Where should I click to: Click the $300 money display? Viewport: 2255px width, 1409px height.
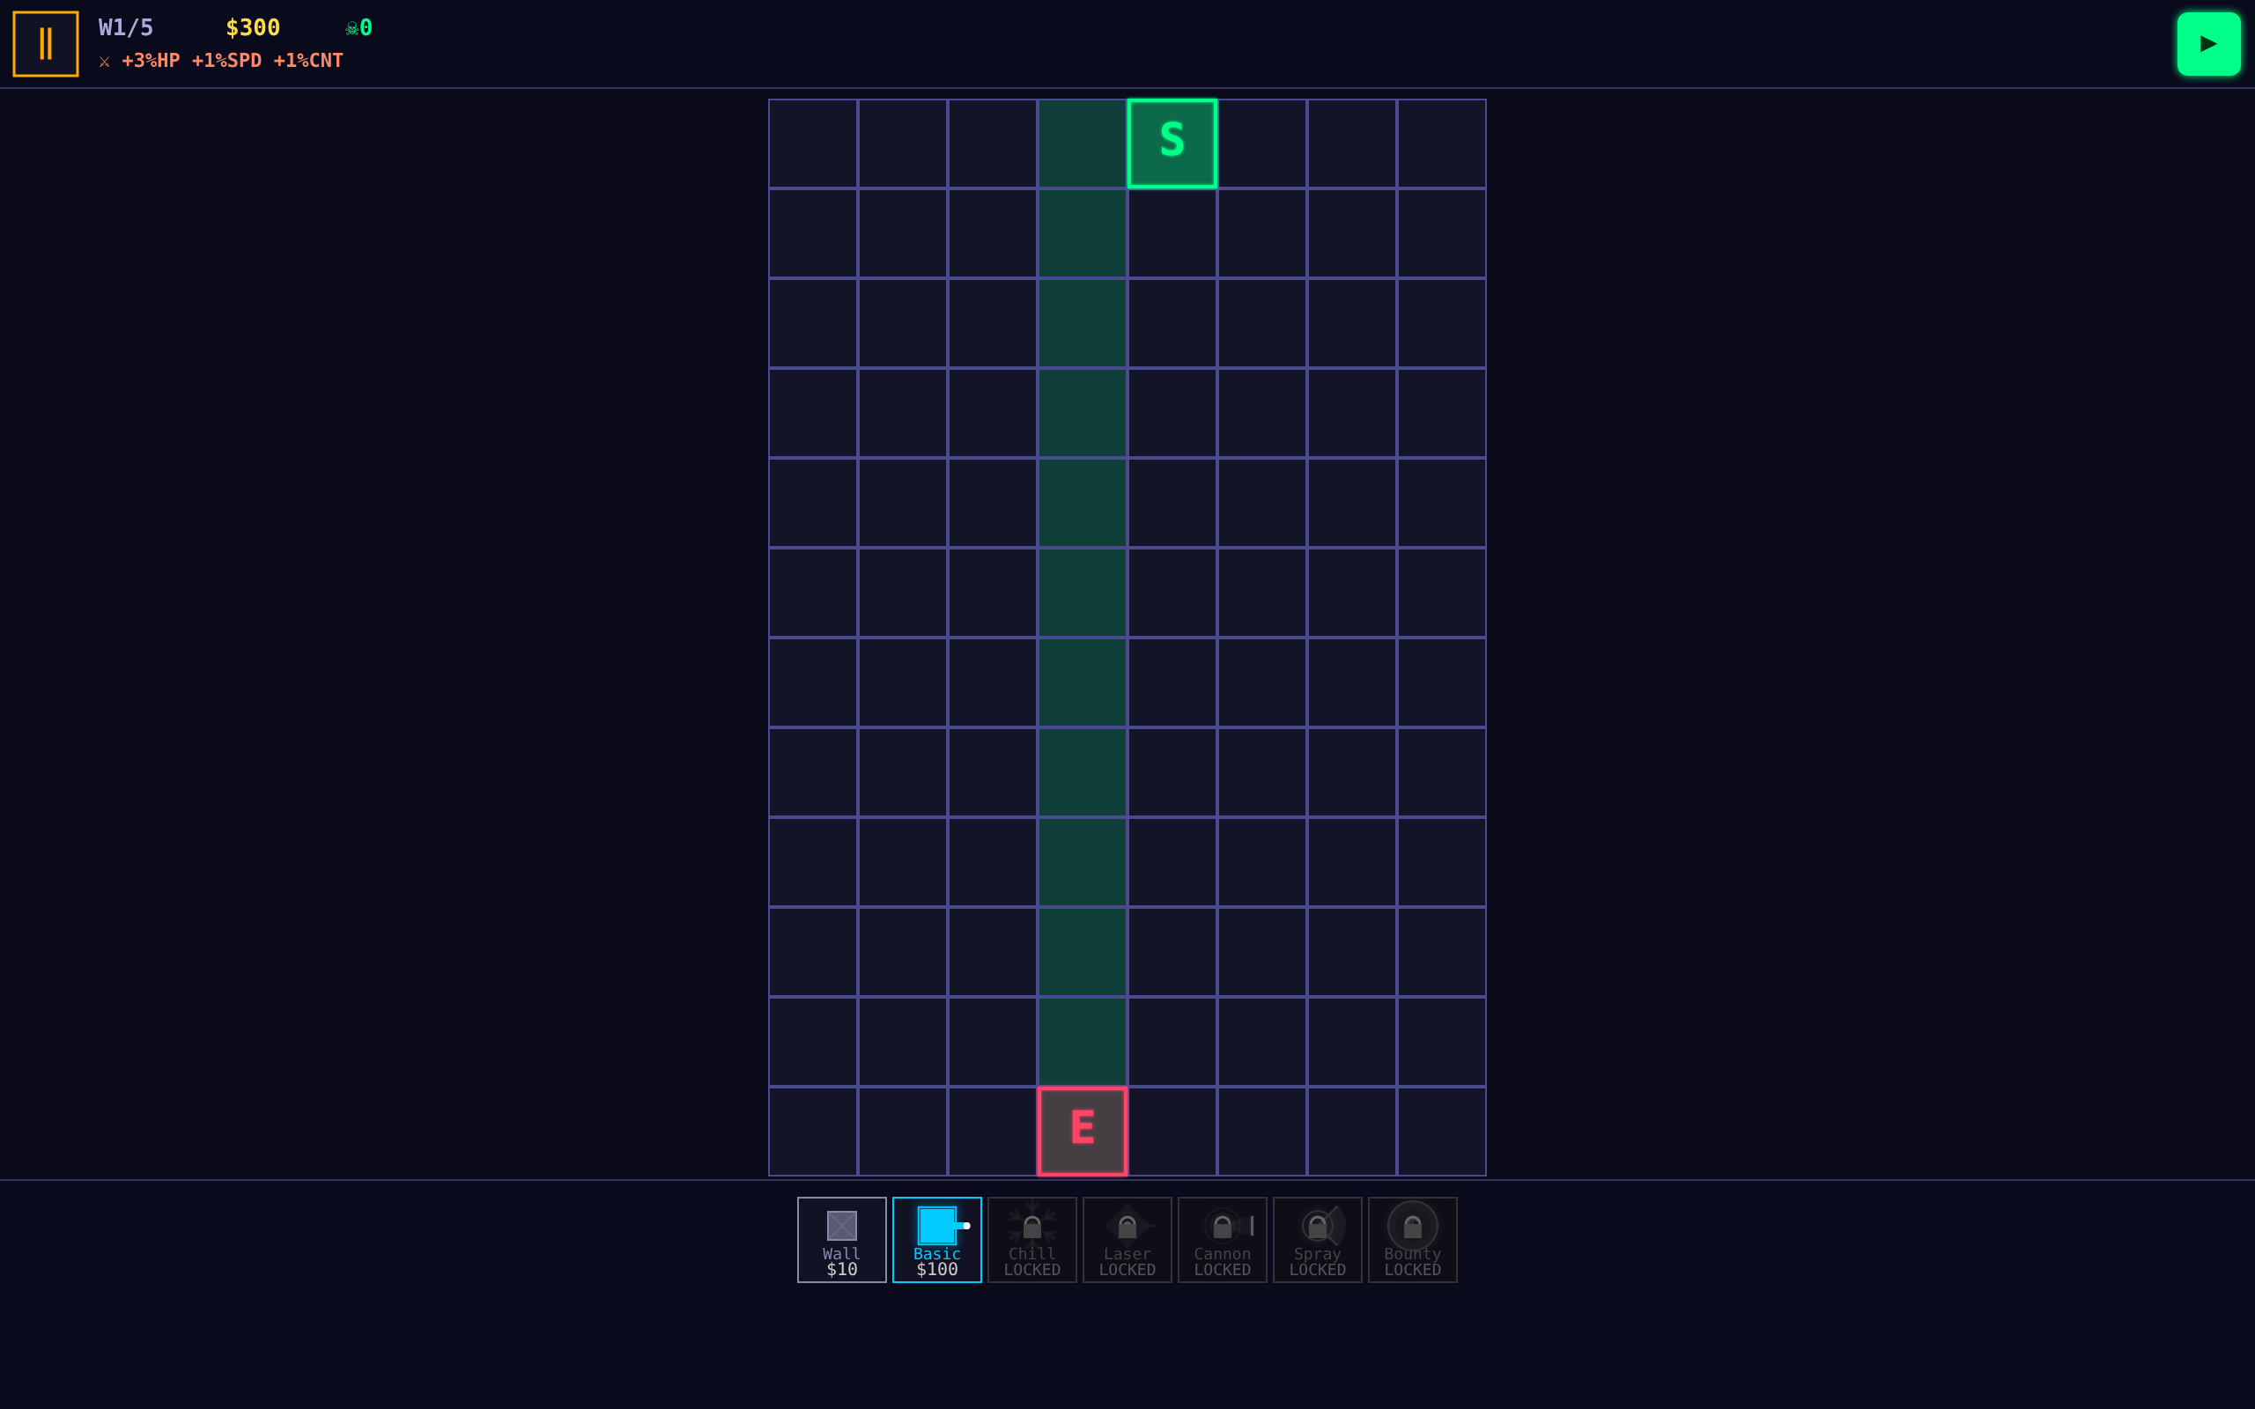click(252, 27)
